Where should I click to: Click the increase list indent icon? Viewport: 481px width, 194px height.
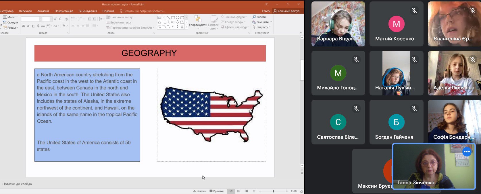[x=94, y=19]
